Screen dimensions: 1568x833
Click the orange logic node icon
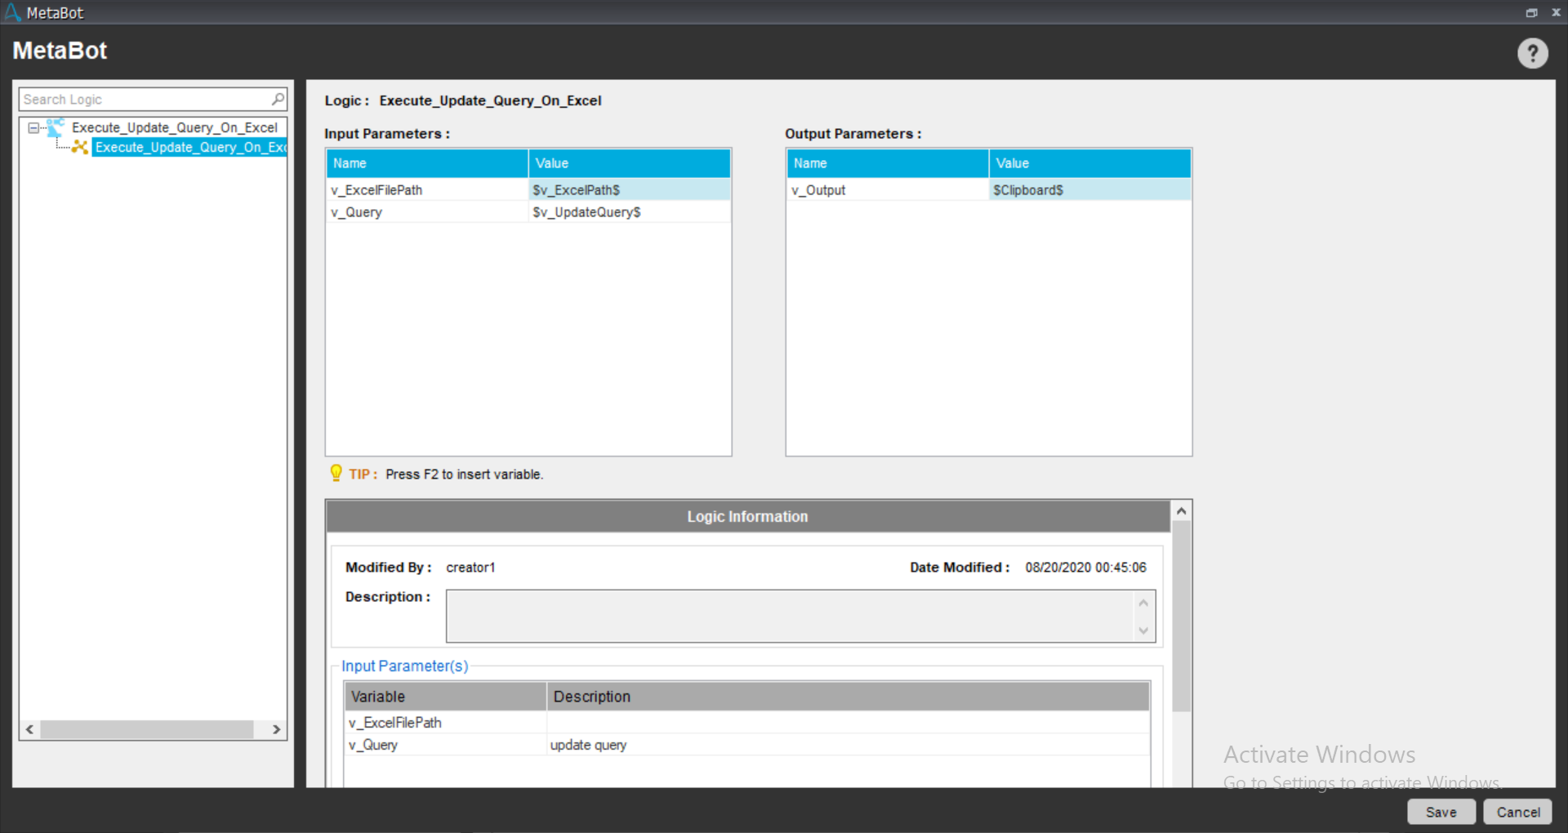coord(80,147)
